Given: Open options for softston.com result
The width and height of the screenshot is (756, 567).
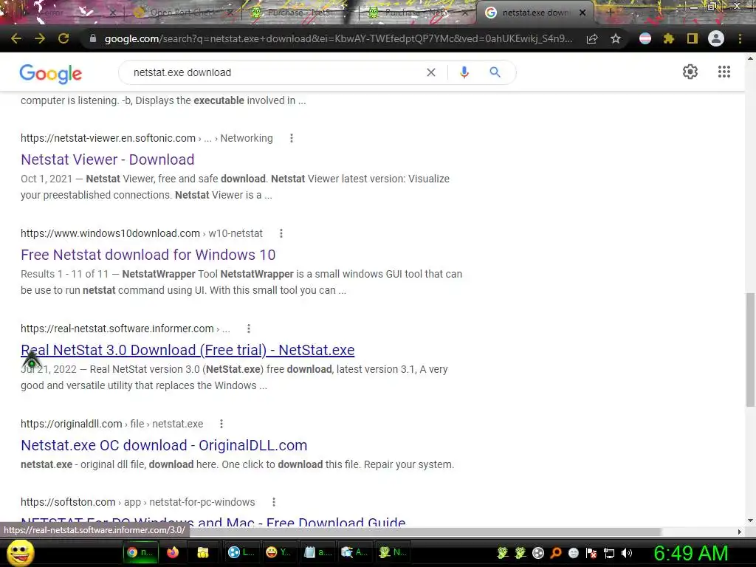Looking at the screenshot, I should click(x=273, y=502).
